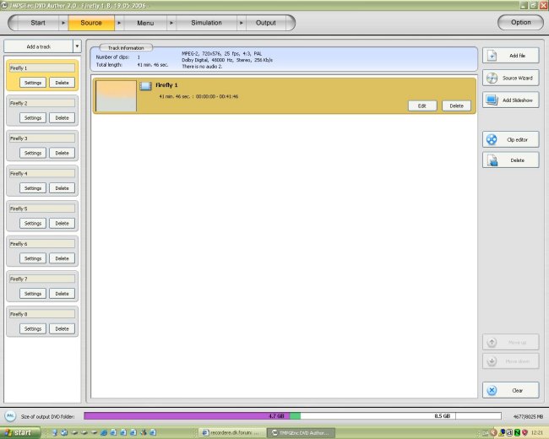
Task: Delete the Firefly 5 track
Action: (x=62, y=223)
